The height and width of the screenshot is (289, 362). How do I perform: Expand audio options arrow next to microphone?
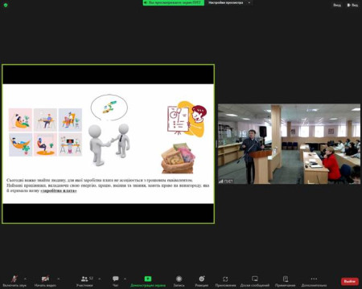click(x=25, y=279)
